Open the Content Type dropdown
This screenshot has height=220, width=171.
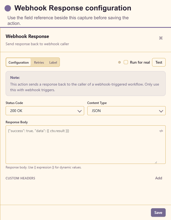pyautogui.click(x=126, y=111)
